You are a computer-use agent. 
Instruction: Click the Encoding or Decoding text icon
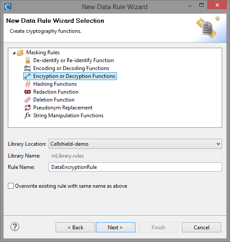point(28,68)
